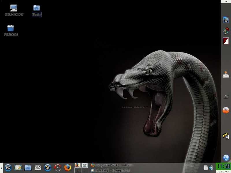This screenshot has height=173, width=231.
Task: Switch to virtual desktop 1 in pager
Action: [78, 165]
